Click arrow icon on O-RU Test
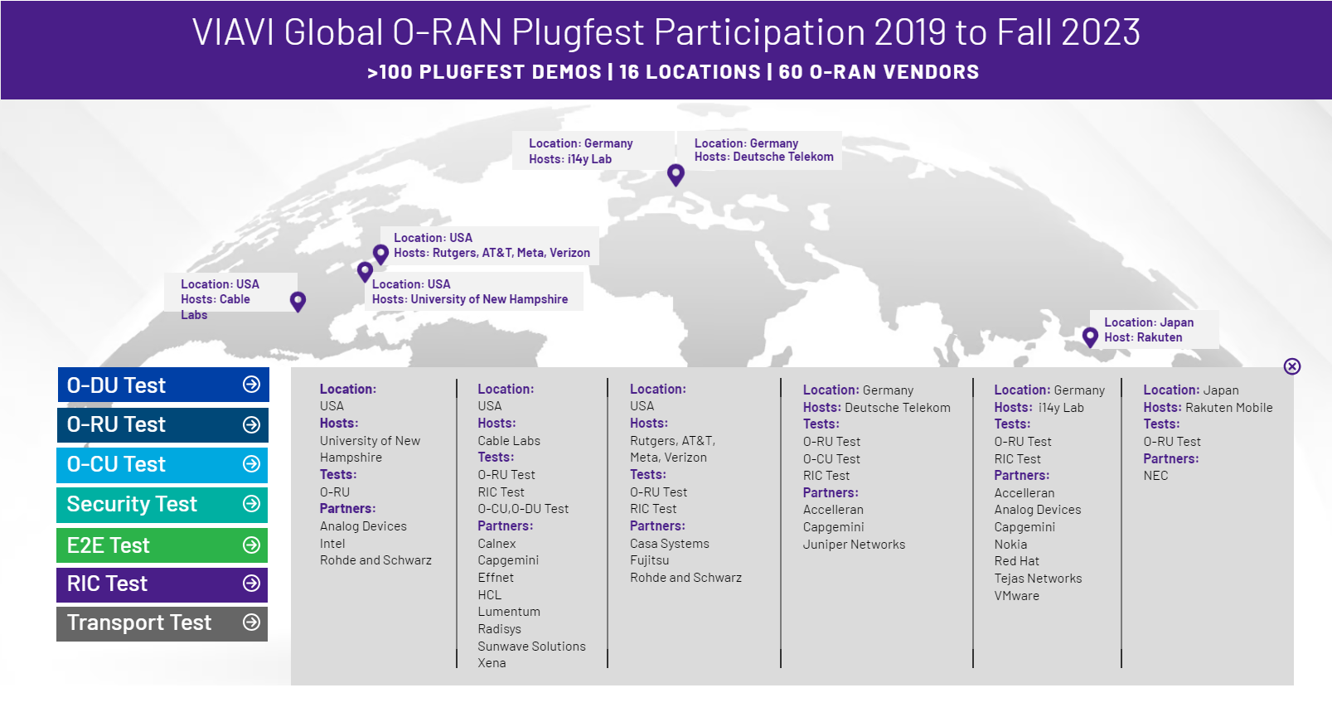Screen dimensions: 1332x712 (251, 424)
